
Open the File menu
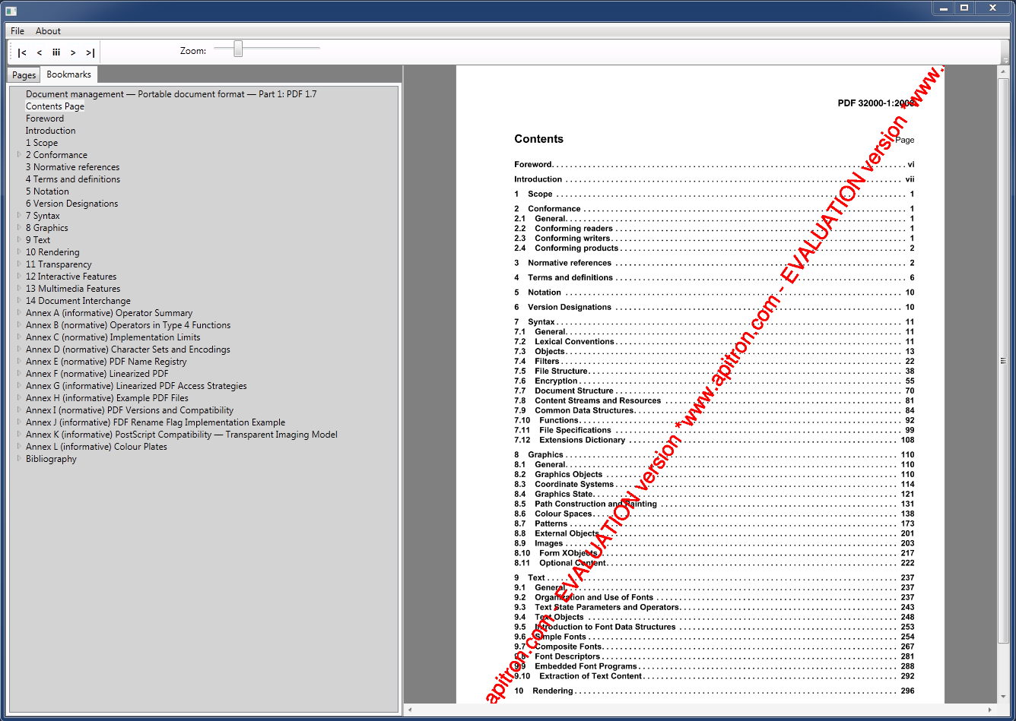coord(17,31)
